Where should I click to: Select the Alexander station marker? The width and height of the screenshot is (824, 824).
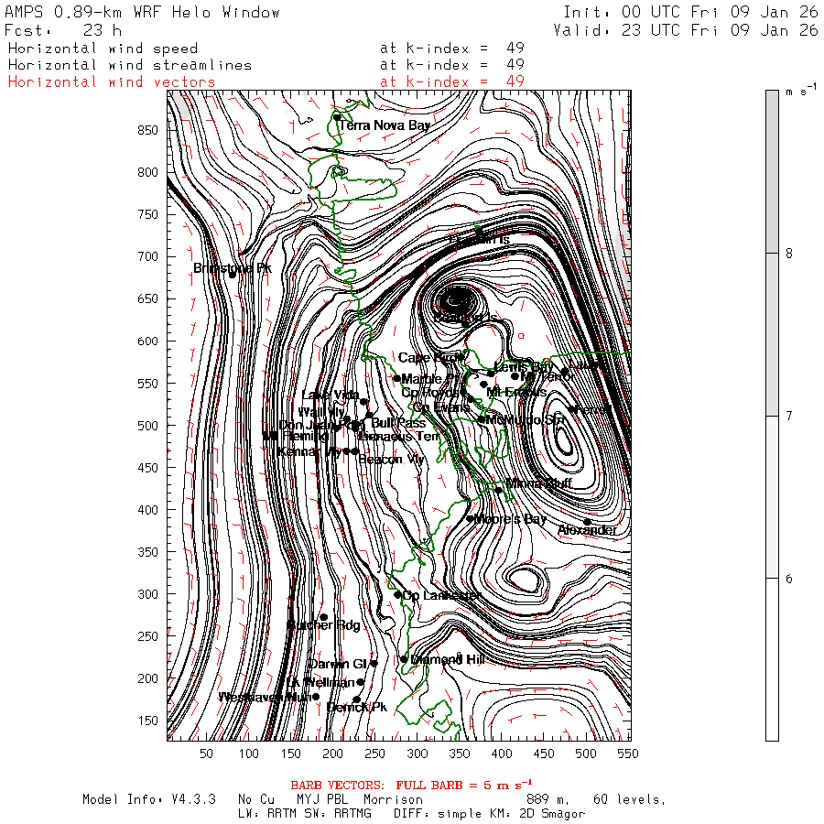pyautogui.click(x=587, y=522)
